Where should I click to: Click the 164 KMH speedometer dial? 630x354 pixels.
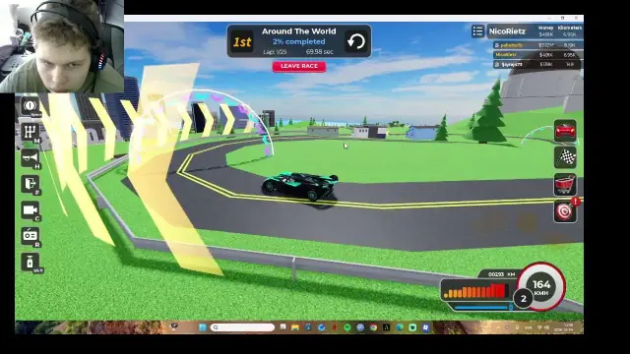pos(541,286)
